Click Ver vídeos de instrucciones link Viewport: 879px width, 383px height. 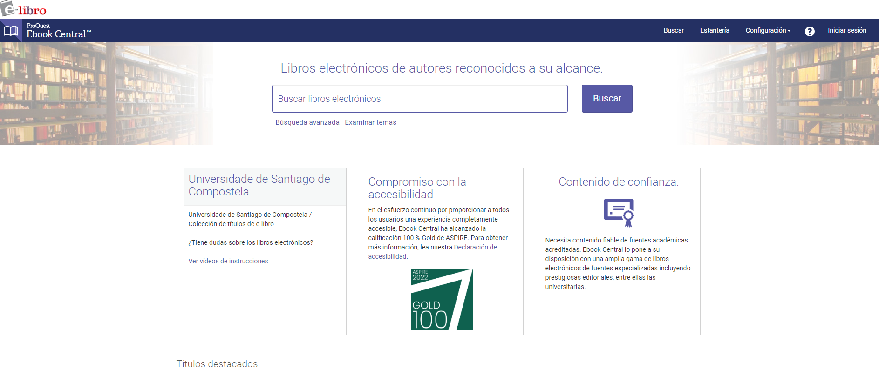pyautogui.click(x=228, y=261)
